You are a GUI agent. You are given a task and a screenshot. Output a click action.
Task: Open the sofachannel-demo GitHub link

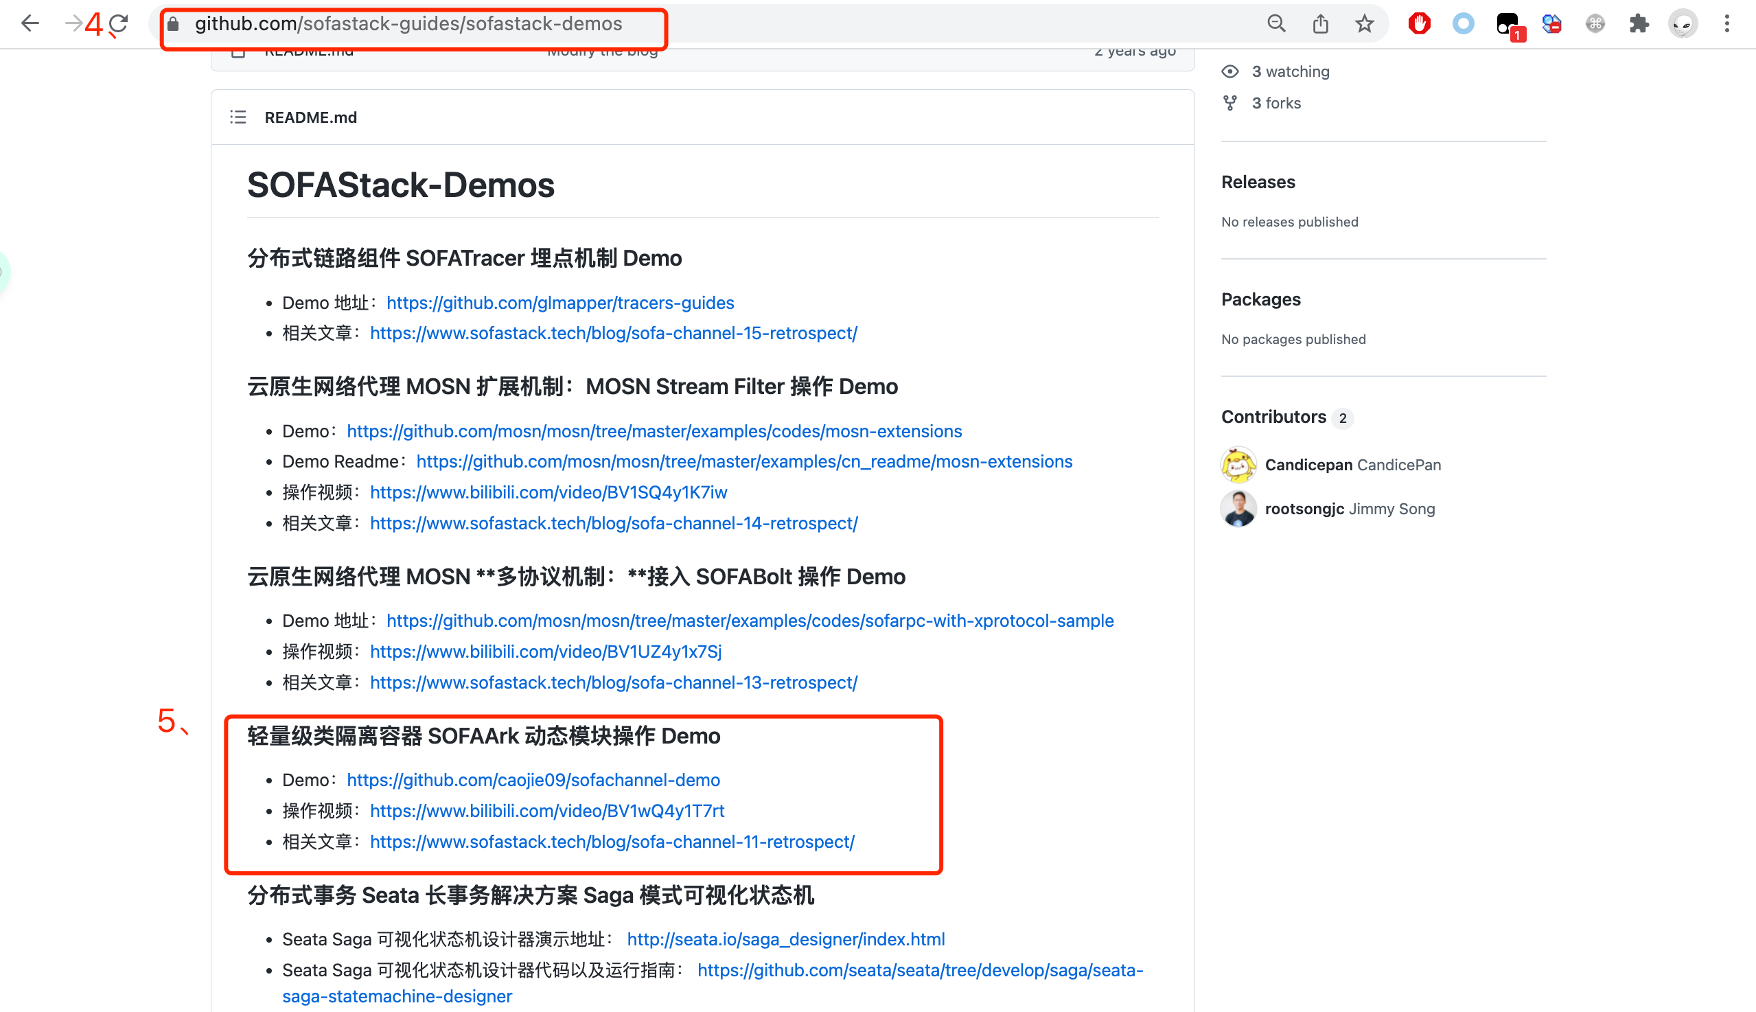pos(533,780)
